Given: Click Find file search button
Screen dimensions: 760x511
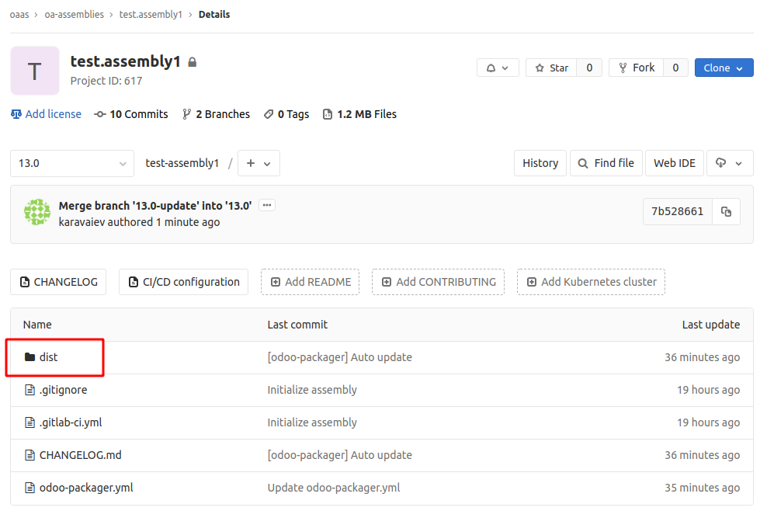Looking at the screenshot, I should click(606, 163).
